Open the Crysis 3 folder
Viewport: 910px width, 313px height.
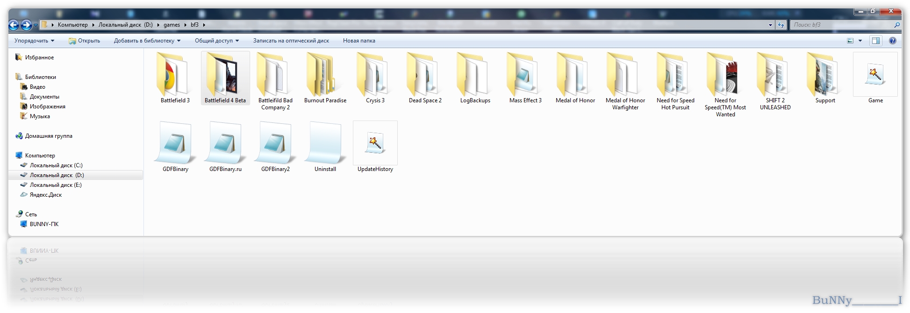point(375,78)
